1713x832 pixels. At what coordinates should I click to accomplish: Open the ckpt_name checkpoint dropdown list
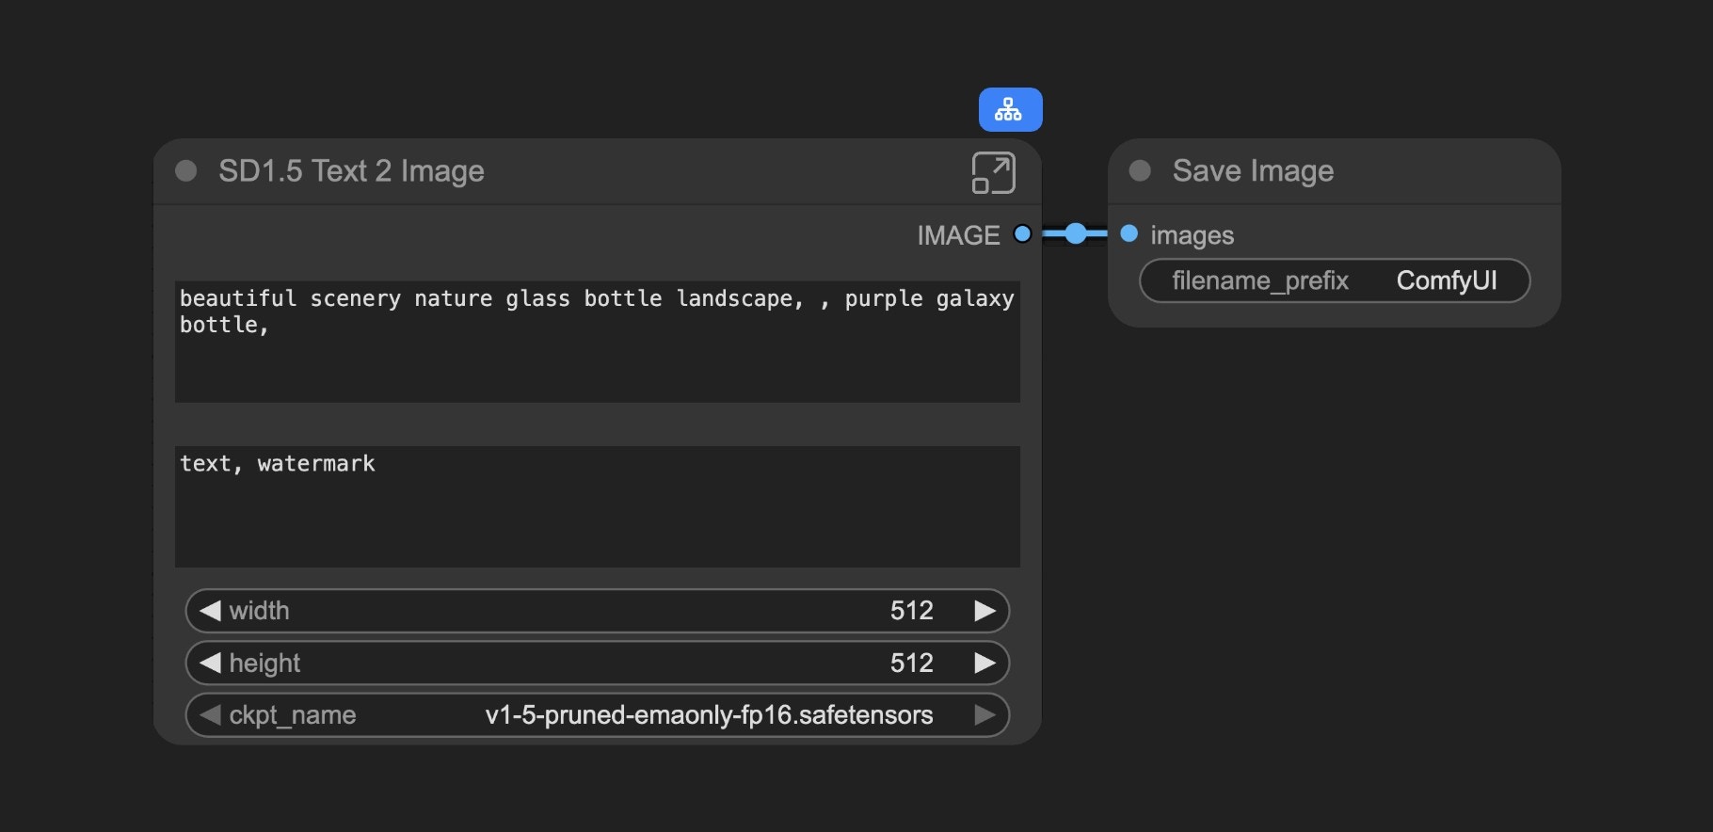(708, 715)
